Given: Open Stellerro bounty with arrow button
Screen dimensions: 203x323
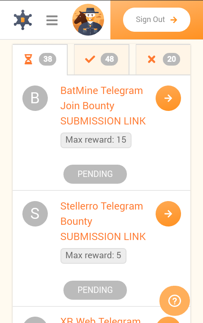Looking at the screenshot, I should click(x=168, y=214).
